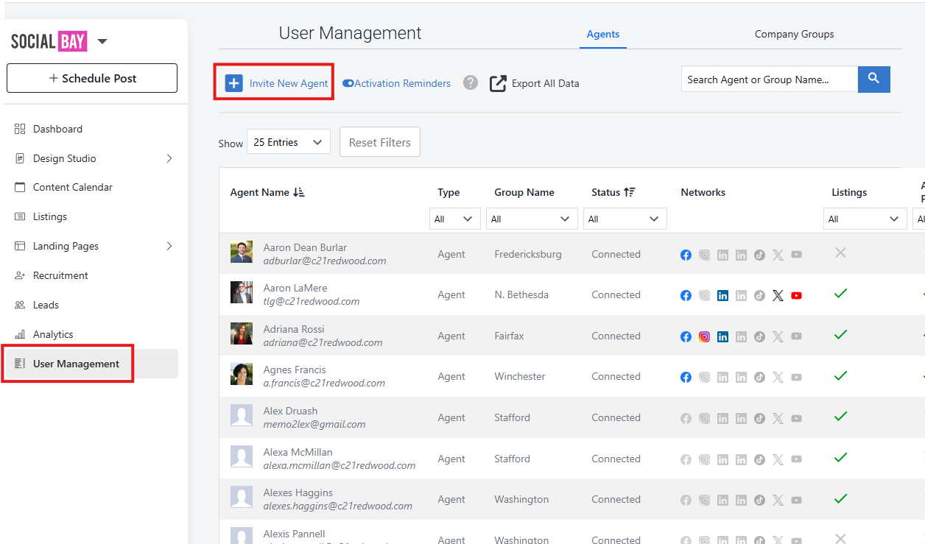925x544 pixels.
Task: Click the blue search magnifier button
Action: click(x=873, y=80)
